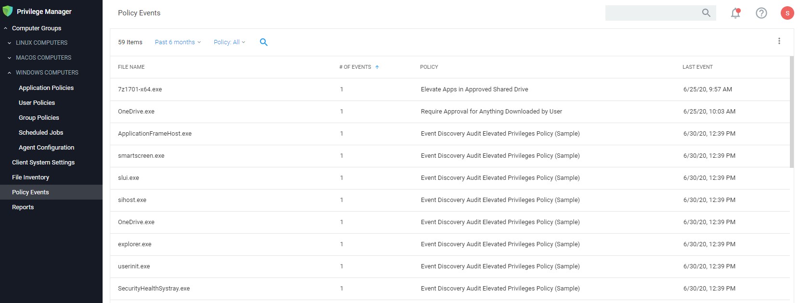The height and width of the screenshot is (303, 800).
Task: Click the Privilege Manager shield logo
Action: 8,11
